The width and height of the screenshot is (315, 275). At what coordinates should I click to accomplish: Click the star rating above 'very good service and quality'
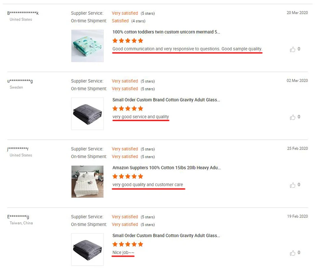tap(128, 109)
